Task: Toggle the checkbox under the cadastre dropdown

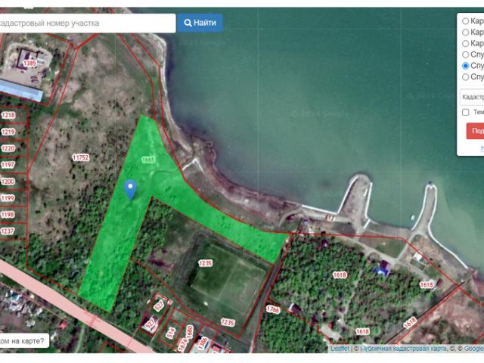Action: click(466, 112)
